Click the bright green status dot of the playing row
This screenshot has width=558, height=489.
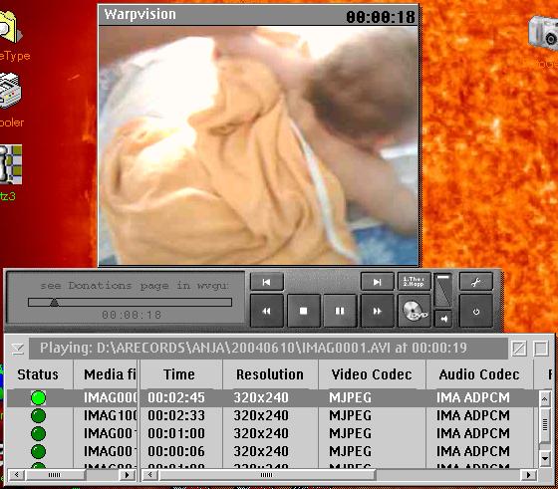(x=39, y=397)
